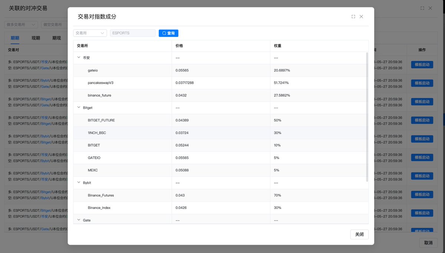Click 交易对 column header in background table

[x=14, y=50]
